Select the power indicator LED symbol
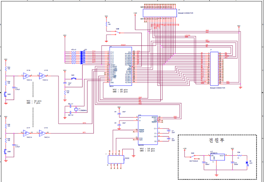This screenshot has height=182, width=264. [x=247, y=163]
